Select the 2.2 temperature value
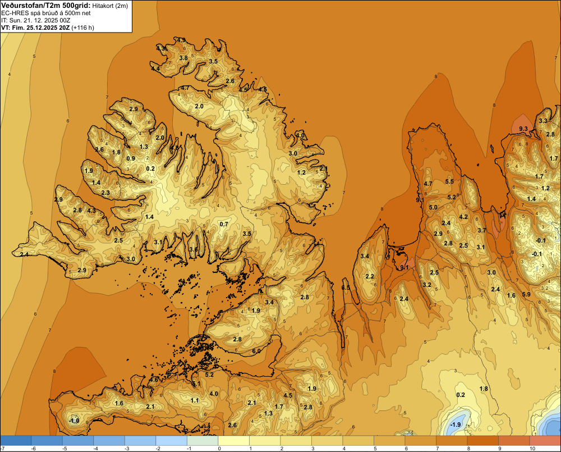 pos(370,276)
